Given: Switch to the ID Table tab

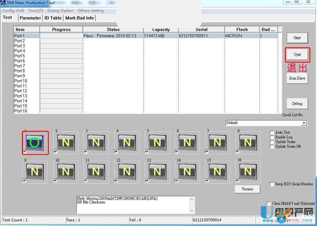Looking at the screenshot, I should coord(53,18).
